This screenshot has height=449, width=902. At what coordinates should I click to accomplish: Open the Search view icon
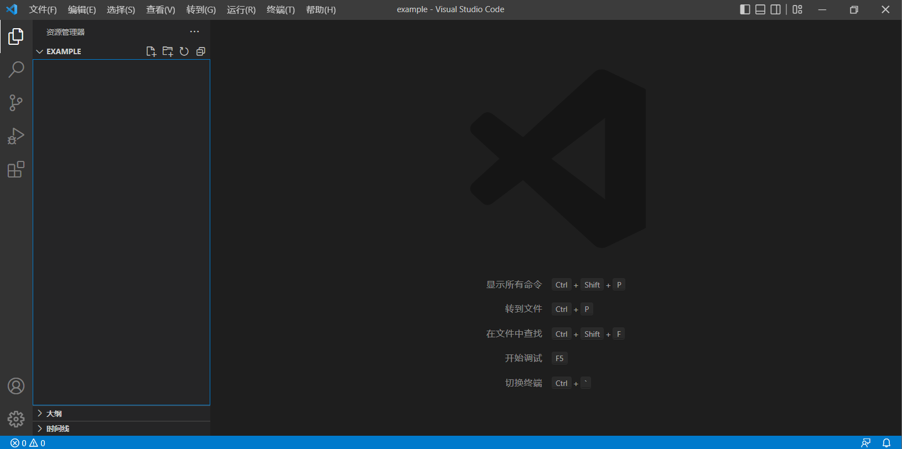click(16, 70)
